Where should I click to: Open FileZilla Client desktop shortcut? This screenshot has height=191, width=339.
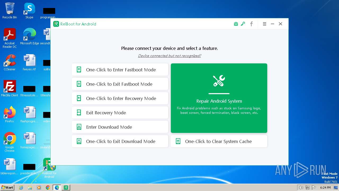tap(10, 88)
